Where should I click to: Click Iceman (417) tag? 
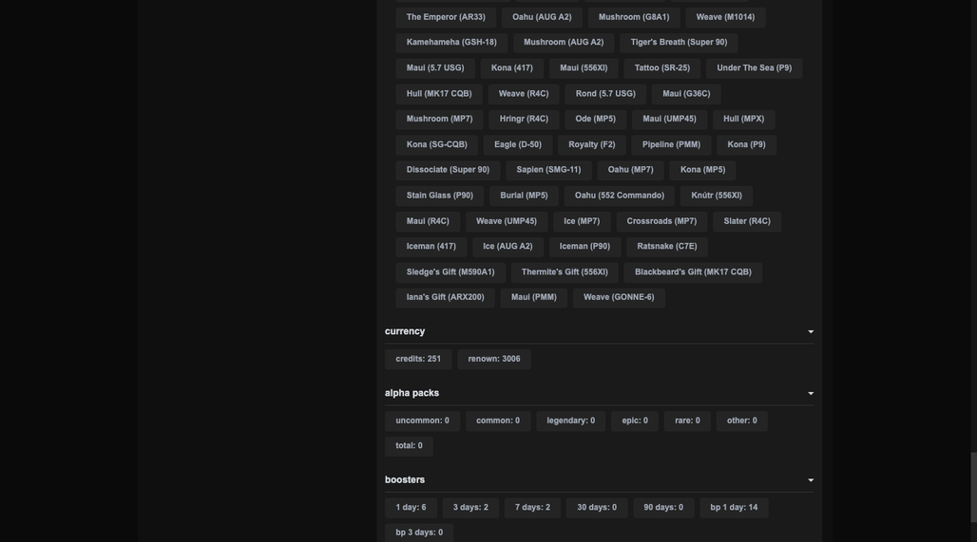click(x=431, y=247)
